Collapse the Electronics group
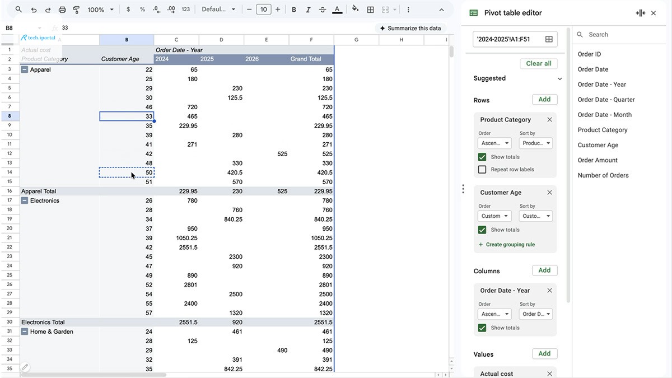 24,200
